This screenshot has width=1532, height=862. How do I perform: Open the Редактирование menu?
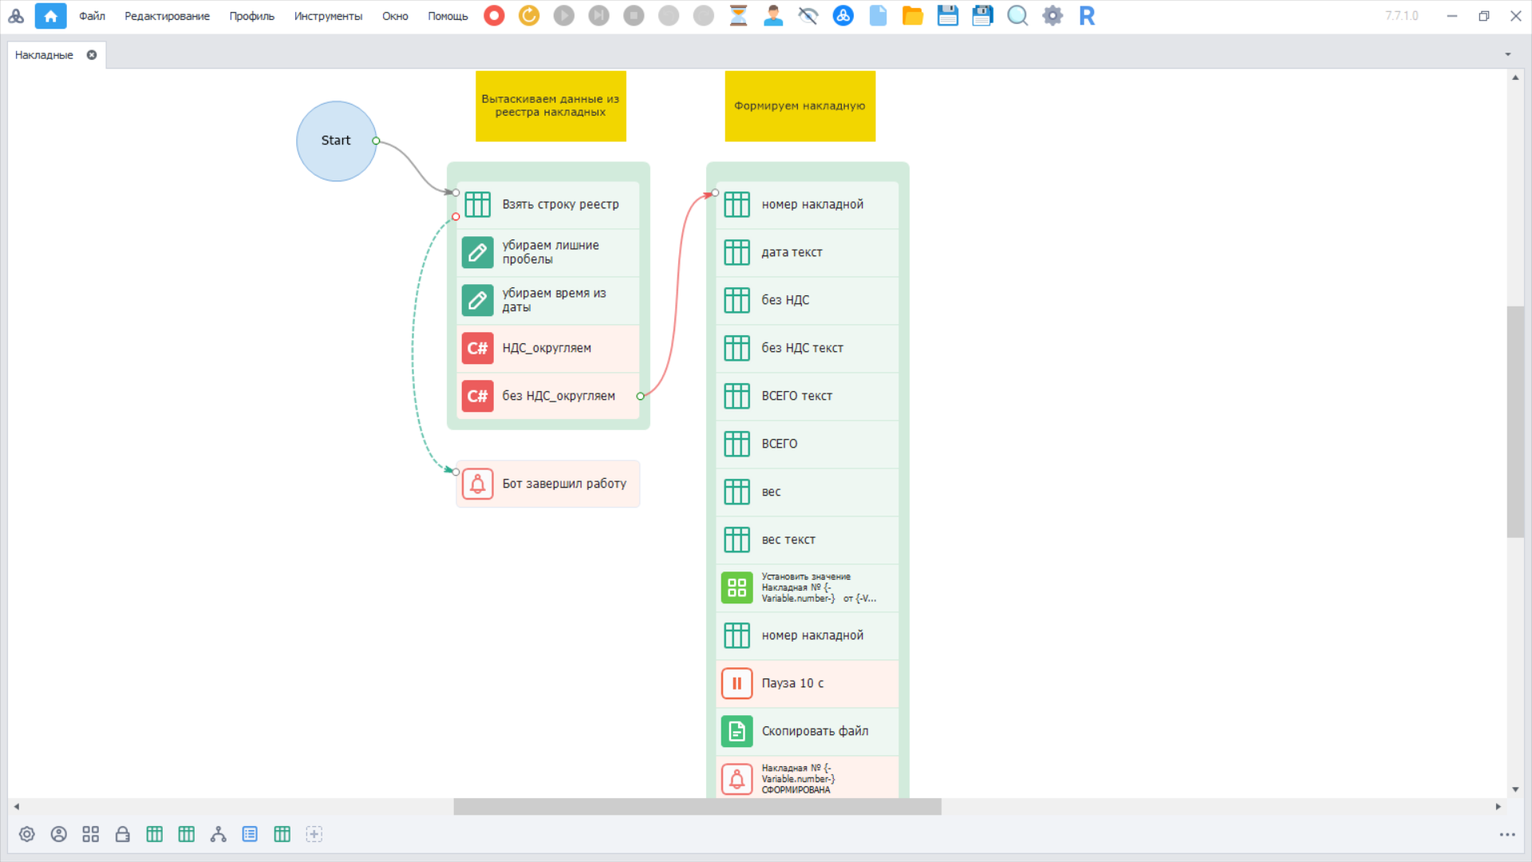(167, 16)
